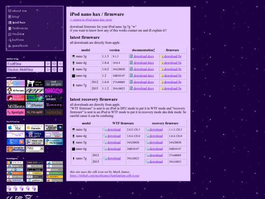Screen dimensions: 265x199
Task: Download recovery firmware 39A10023 for nano 7g
Action: point(154,162)
